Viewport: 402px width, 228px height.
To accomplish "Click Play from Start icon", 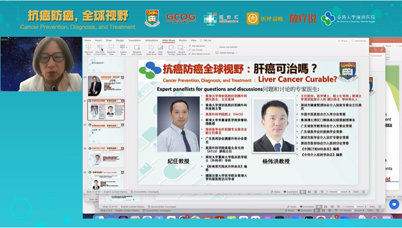I will 89,48.
